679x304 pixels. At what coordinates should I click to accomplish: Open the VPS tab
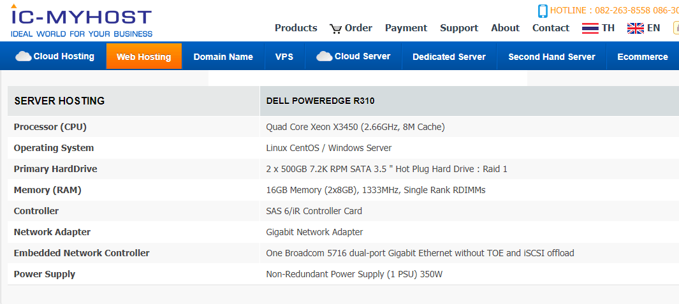(x=284, y=56)
